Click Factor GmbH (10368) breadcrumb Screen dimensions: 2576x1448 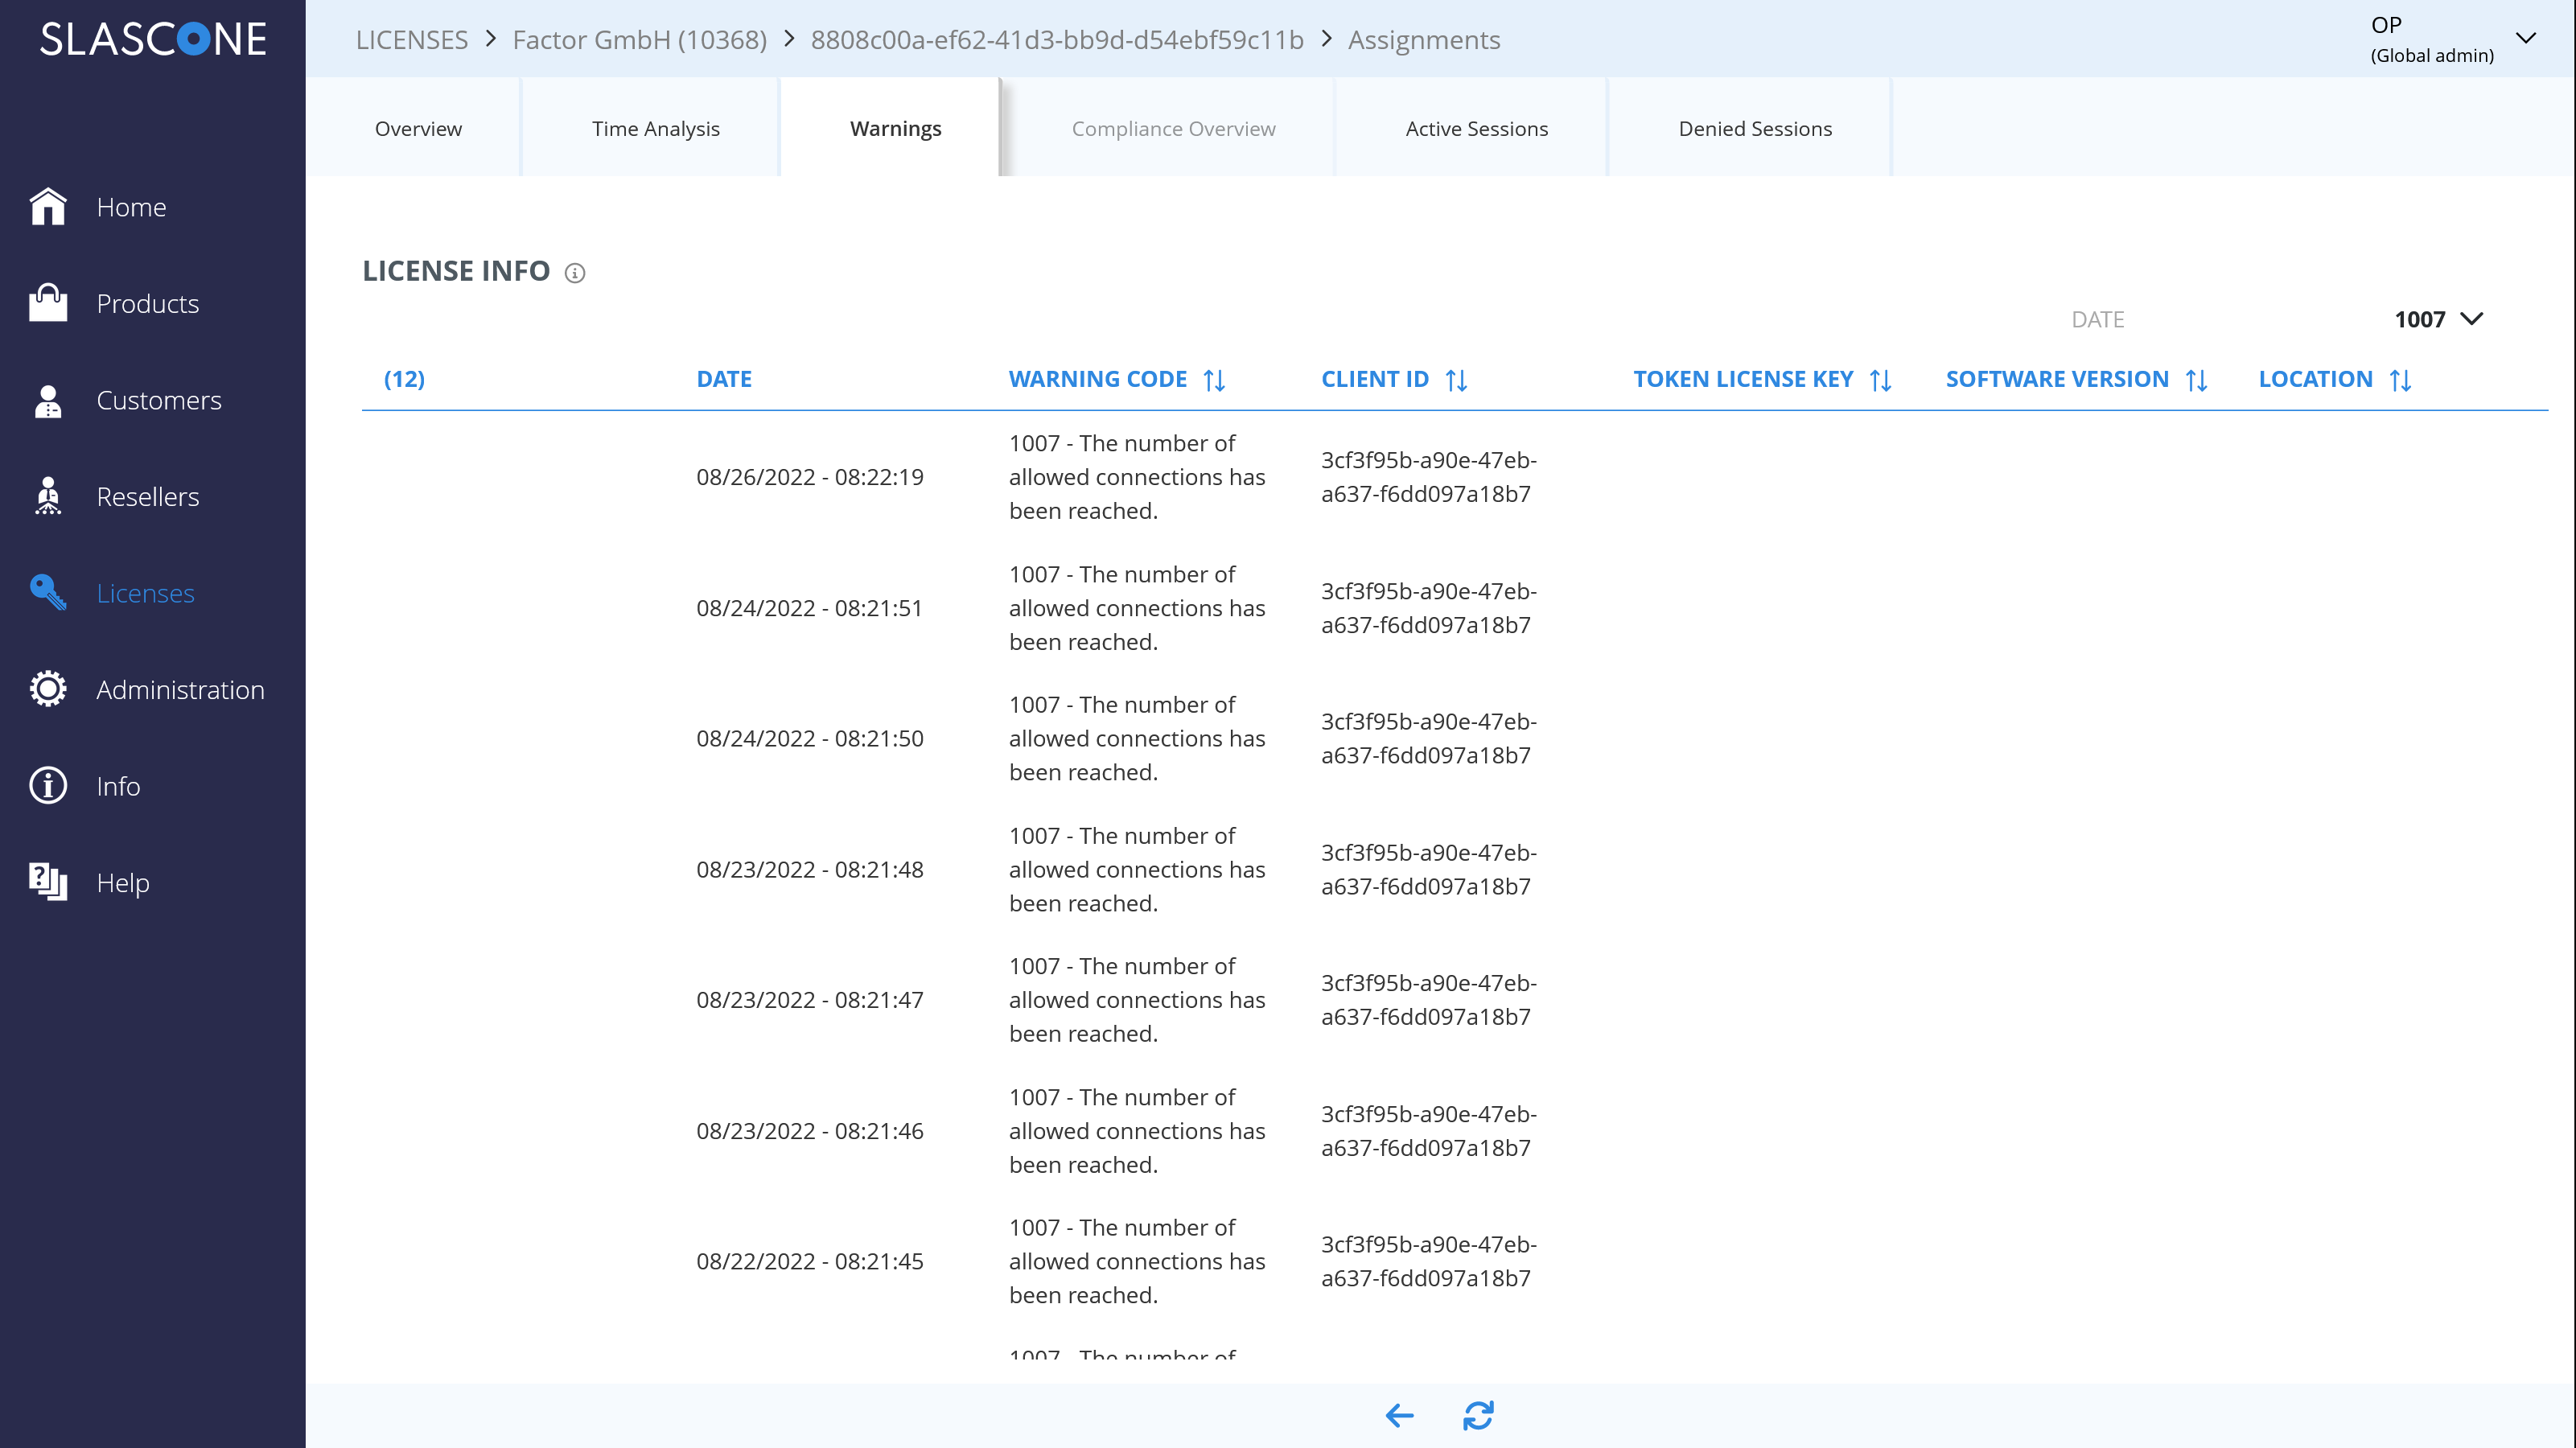tap(639, 39)
